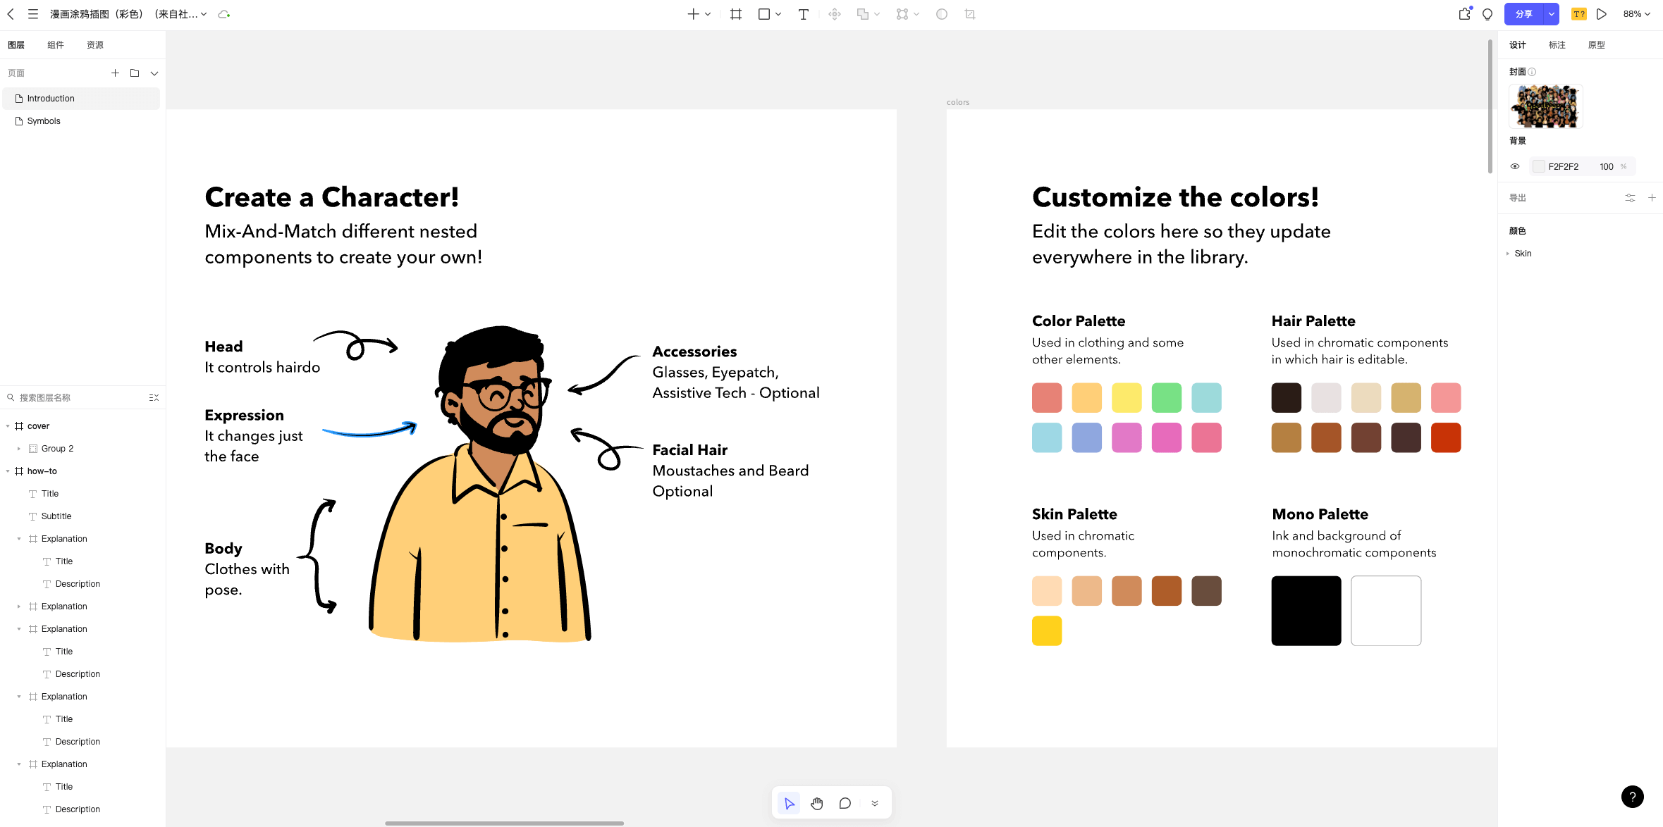The height and width of the screenshot is (827, 1663).
Task: Click the help question mark button
Action: pyautogui.click(x=1632, y=797)
